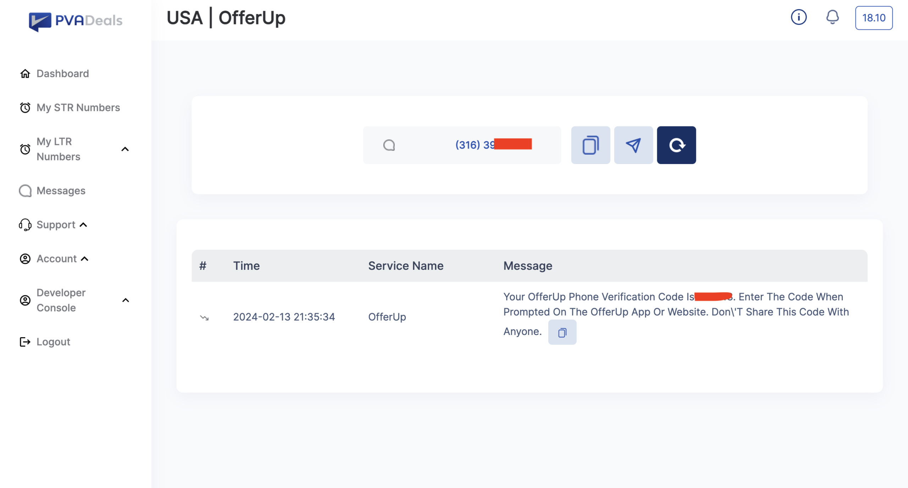Click the arrow icon in the OfferUp row
The height and width of the screenshot is (488, 908).
[x=204, y=318]
